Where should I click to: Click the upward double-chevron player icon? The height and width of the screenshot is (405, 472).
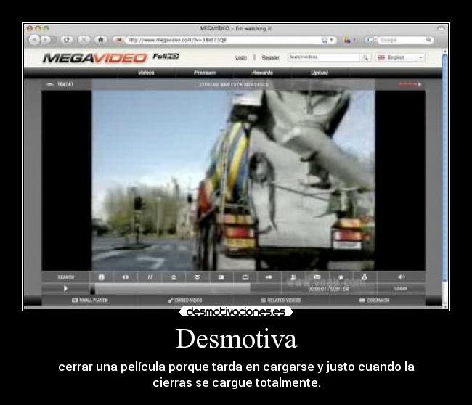[x=174, y=277]
